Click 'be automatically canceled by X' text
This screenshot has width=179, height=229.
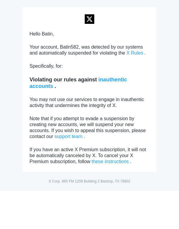[63, 156]
